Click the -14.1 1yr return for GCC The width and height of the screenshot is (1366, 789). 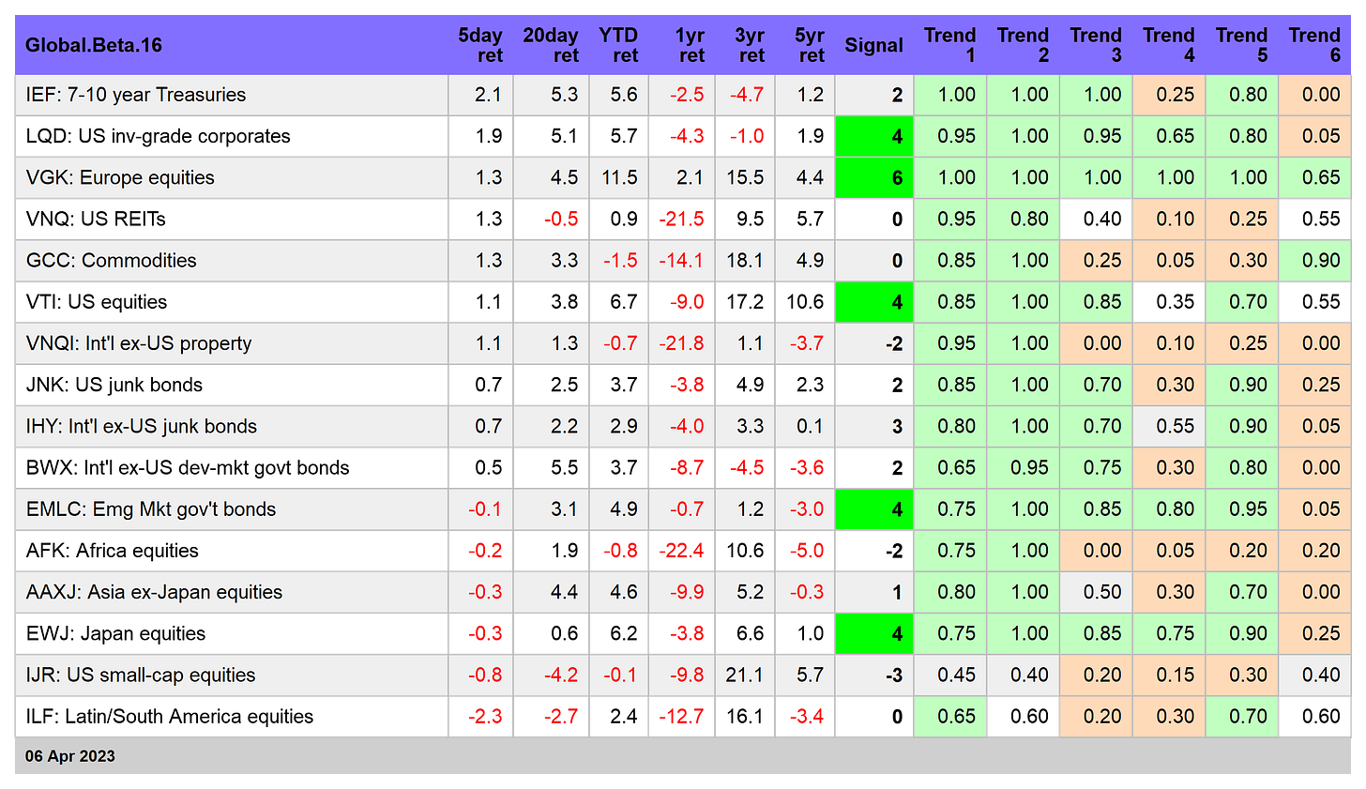(x=681, y=260)
